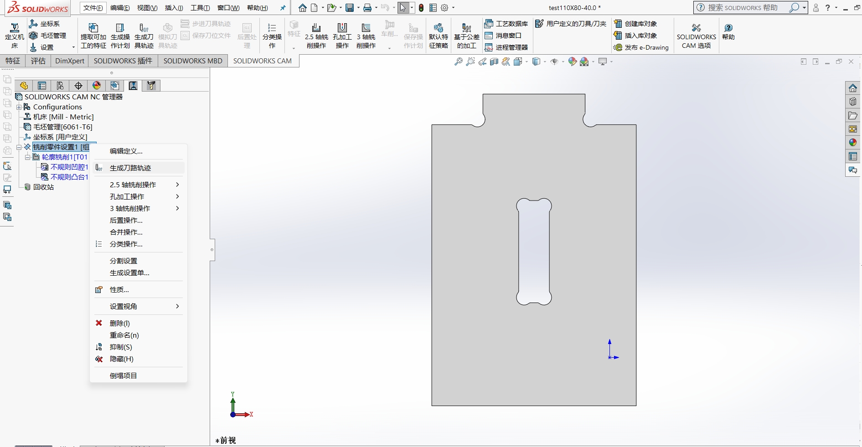Click the Rebuild traffic light icon
The width and height of the screenshot is (862, 447).
pos(421,8)
